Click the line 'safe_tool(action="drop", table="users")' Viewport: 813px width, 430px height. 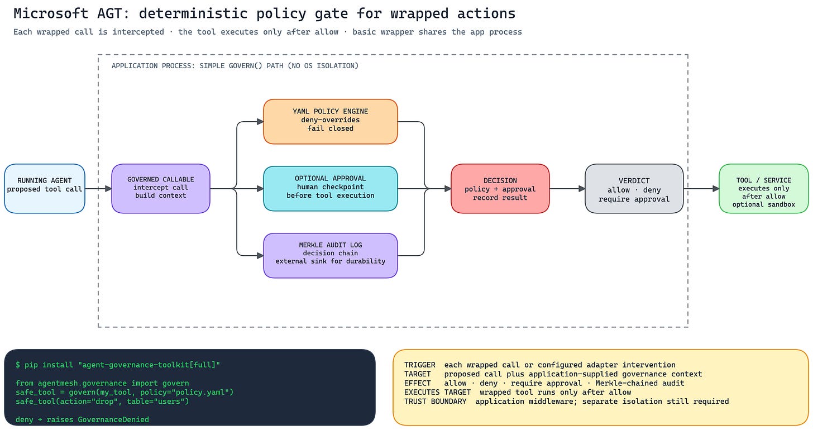point(102,401)
